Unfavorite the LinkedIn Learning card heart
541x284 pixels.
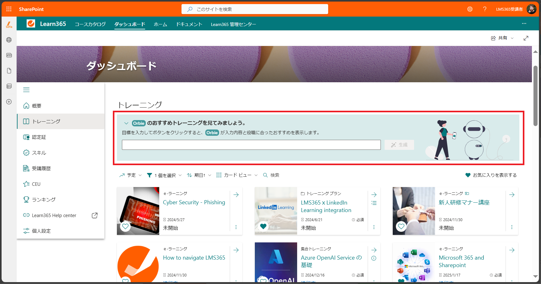263,226
